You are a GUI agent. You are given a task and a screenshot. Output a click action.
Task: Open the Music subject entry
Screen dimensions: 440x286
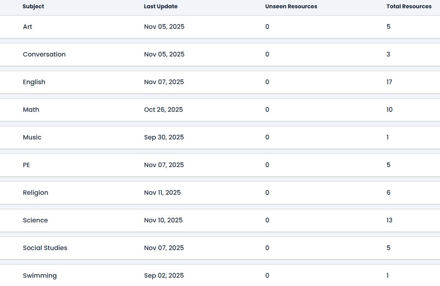click(32, 137)
